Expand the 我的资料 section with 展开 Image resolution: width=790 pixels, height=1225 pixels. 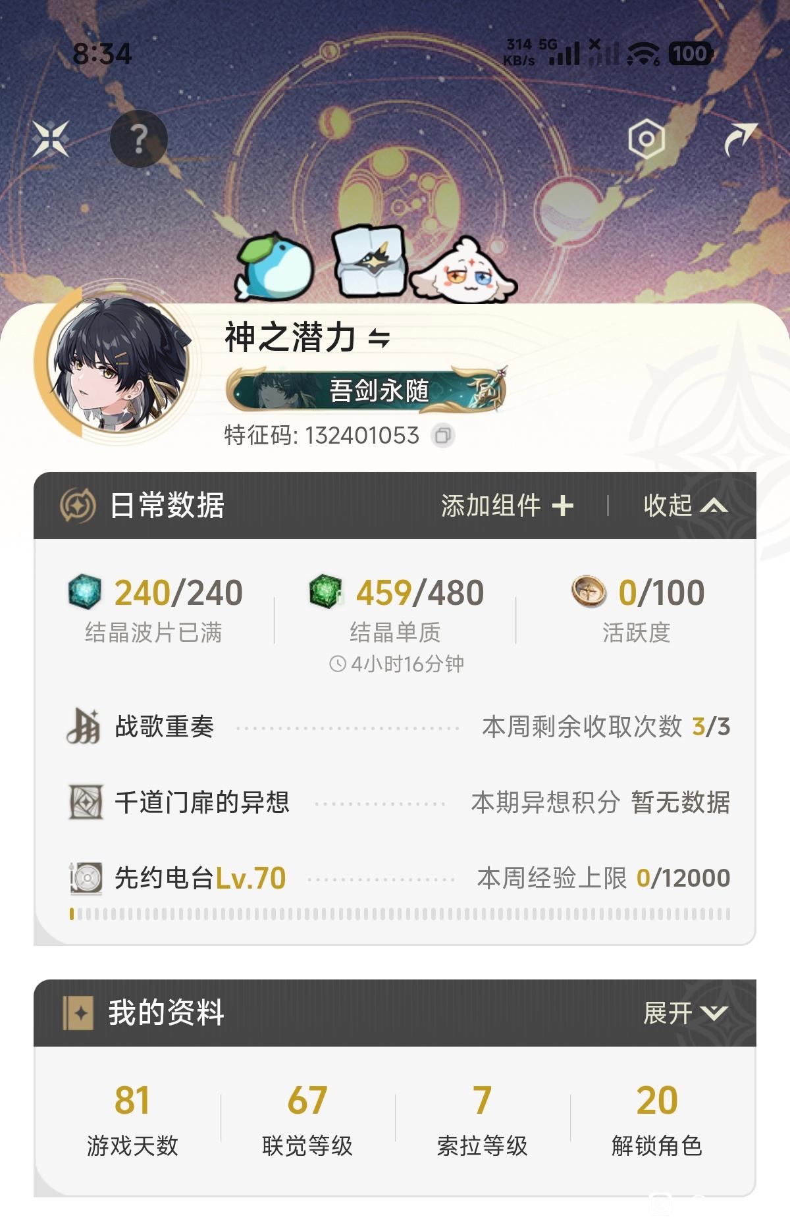point(685,1012)
